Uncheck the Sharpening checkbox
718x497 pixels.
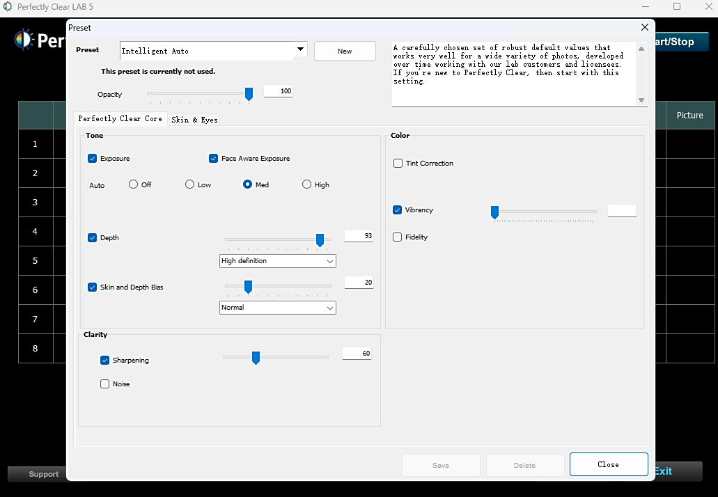[105, 360]
